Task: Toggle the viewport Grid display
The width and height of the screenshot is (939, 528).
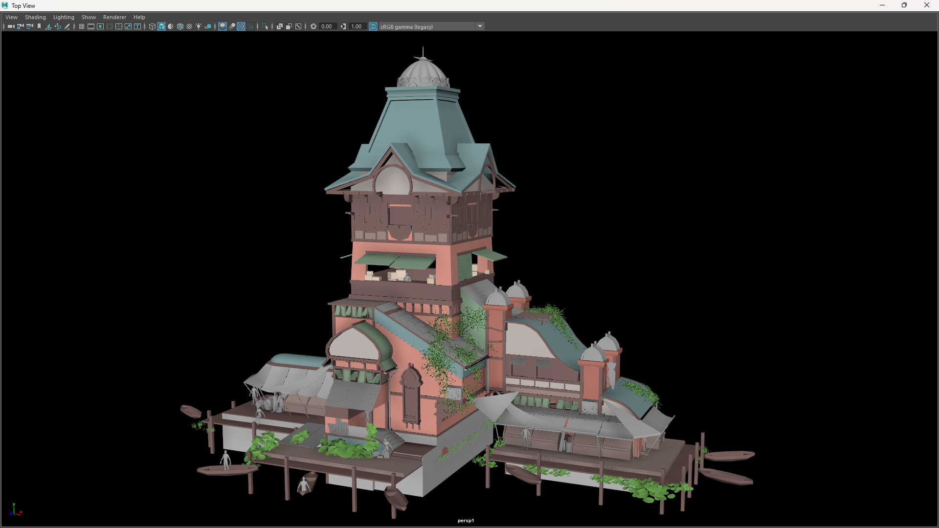Action: tap(82, 26)
